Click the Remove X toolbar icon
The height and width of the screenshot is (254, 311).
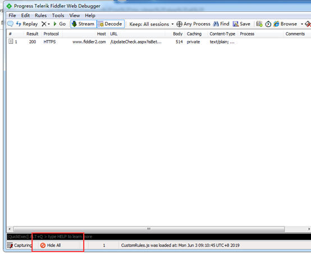coord(44,24)
